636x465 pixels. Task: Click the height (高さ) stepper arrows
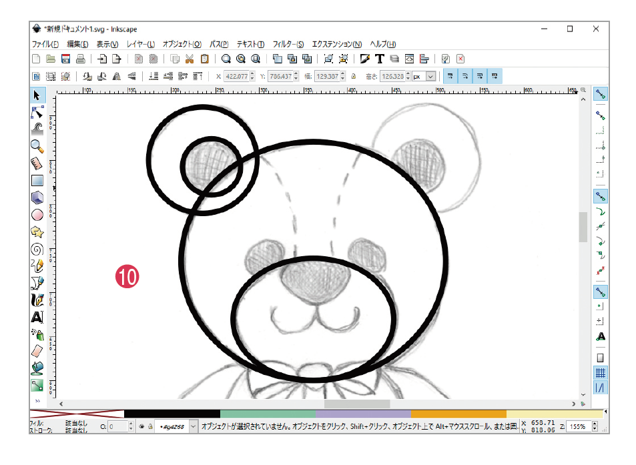coord(408,76)
